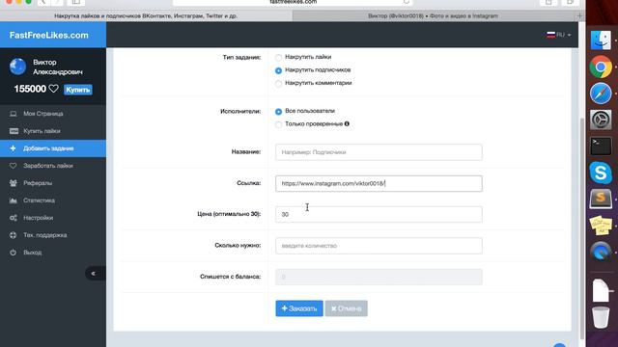Launch Google Chrome from the Dock
This screenshot has height=347, width=618.
601,67
